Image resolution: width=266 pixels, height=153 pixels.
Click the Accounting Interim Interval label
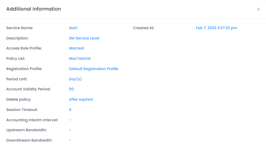coord(32,120)
